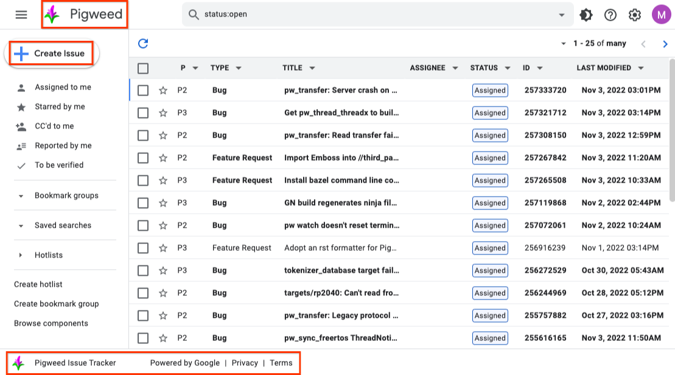Tick the select-all checkbox in header row
Image resolution: width=675 pixels, height=375 pixels.
click(x=143, y=68)
